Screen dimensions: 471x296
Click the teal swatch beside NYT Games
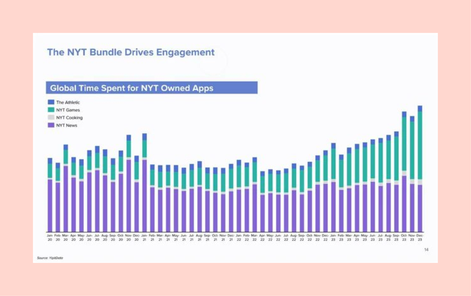52,110
